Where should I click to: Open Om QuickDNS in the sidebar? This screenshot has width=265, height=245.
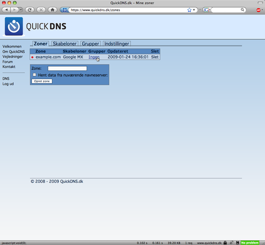tap(14, 52)
